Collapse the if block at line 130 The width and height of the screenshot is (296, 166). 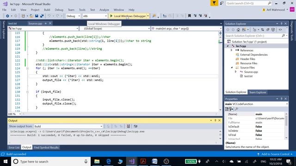[28, 92]
